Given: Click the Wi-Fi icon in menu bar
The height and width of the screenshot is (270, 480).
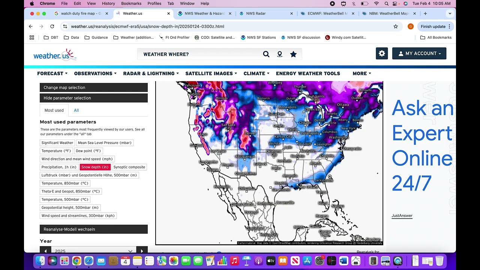Looking at the screenshot, I should [376, 3].
